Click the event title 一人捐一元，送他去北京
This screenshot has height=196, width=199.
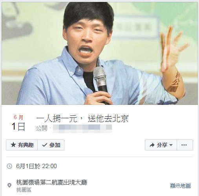coord(82,119)
